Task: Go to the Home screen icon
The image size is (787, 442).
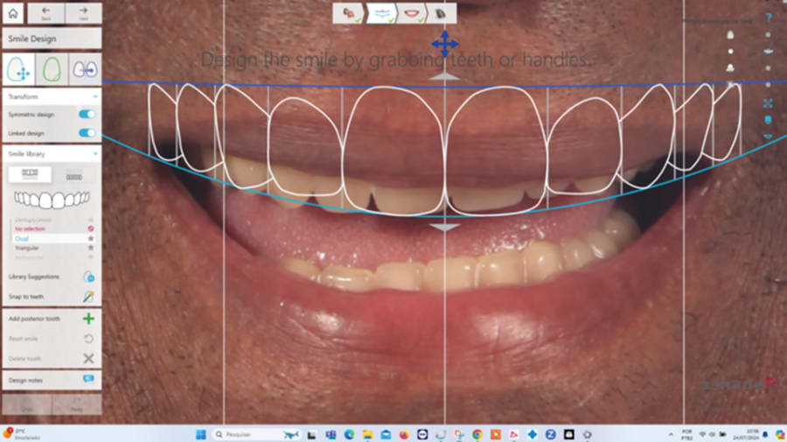Action: pos(13,13)
